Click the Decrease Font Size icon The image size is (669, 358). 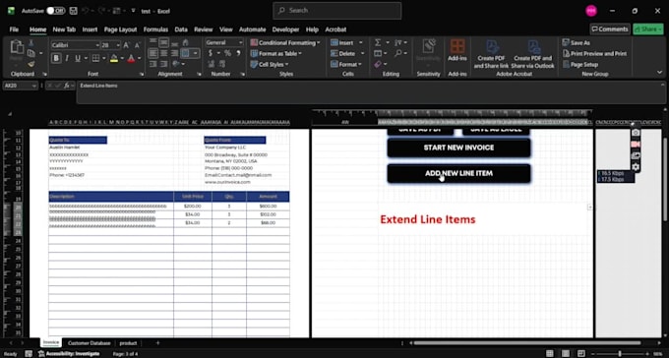coord(137,45)
